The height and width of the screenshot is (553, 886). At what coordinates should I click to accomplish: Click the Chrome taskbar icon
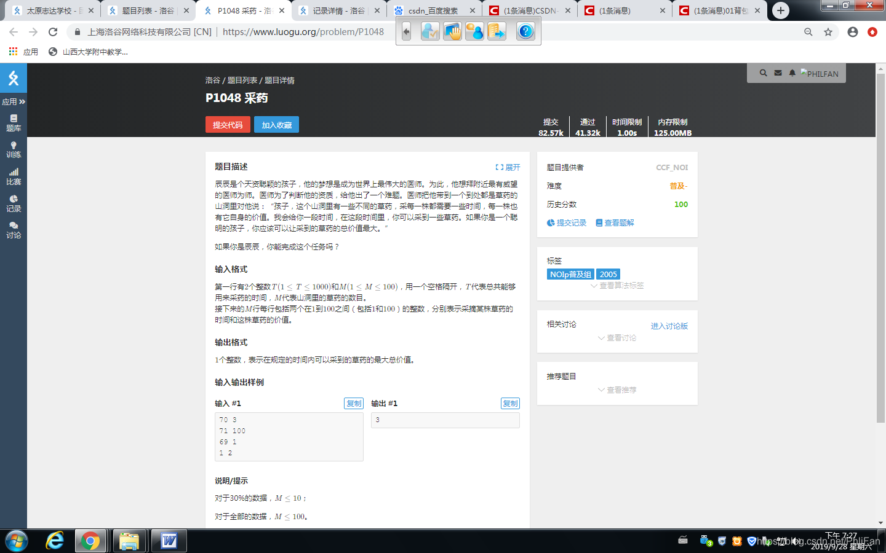(90, 541)
